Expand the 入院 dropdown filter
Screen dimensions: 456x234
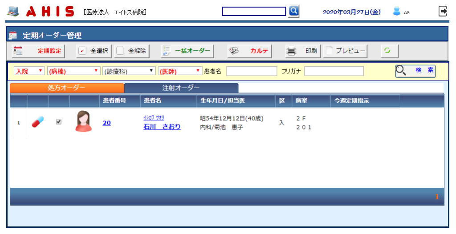coord(29,71)
